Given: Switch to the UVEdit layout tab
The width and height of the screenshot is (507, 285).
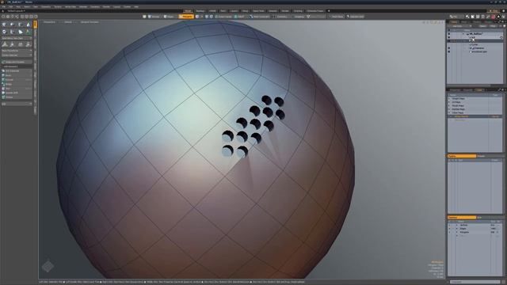Looking at the screenshot, I should pos(212,11).
